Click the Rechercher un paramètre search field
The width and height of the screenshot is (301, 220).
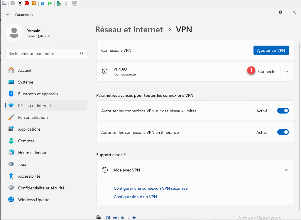(43, 54)
